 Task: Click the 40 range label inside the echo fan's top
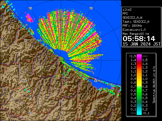[61, 20]
